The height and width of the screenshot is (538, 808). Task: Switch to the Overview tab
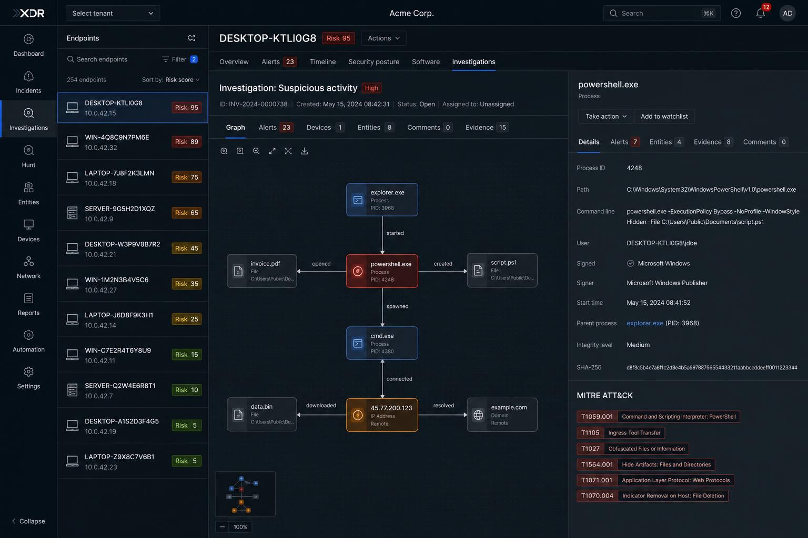[234, 61]
